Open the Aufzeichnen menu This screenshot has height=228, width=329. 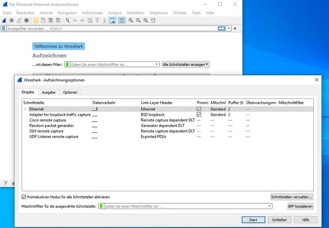click(x=92, y=13)
